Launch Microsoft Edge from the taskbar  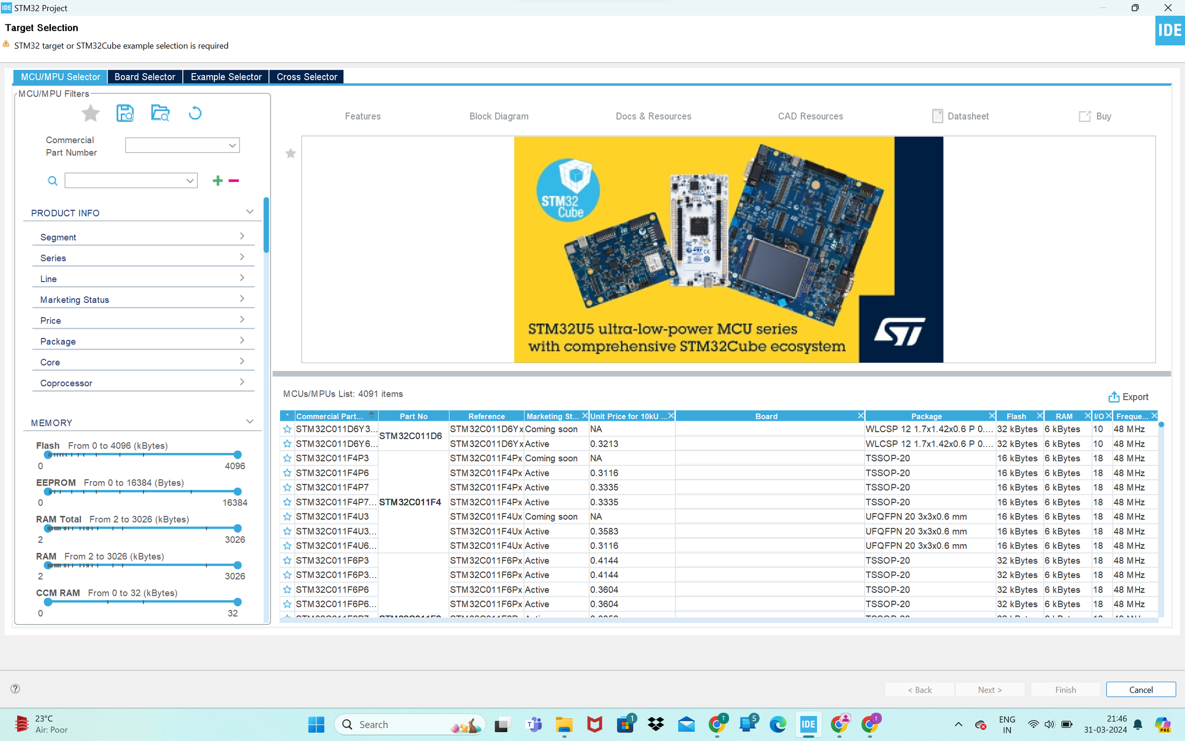click(x=778, y=724)
